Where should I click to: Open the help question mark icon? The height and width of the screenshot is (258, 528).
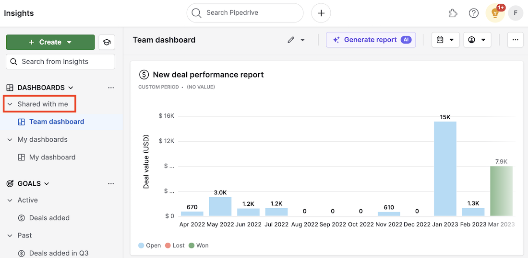tap(474, 13)
